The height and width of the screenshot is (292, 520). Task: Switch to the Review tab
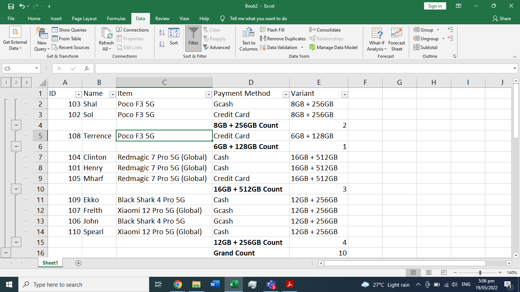pyautogui.click(x=162, y=18)
